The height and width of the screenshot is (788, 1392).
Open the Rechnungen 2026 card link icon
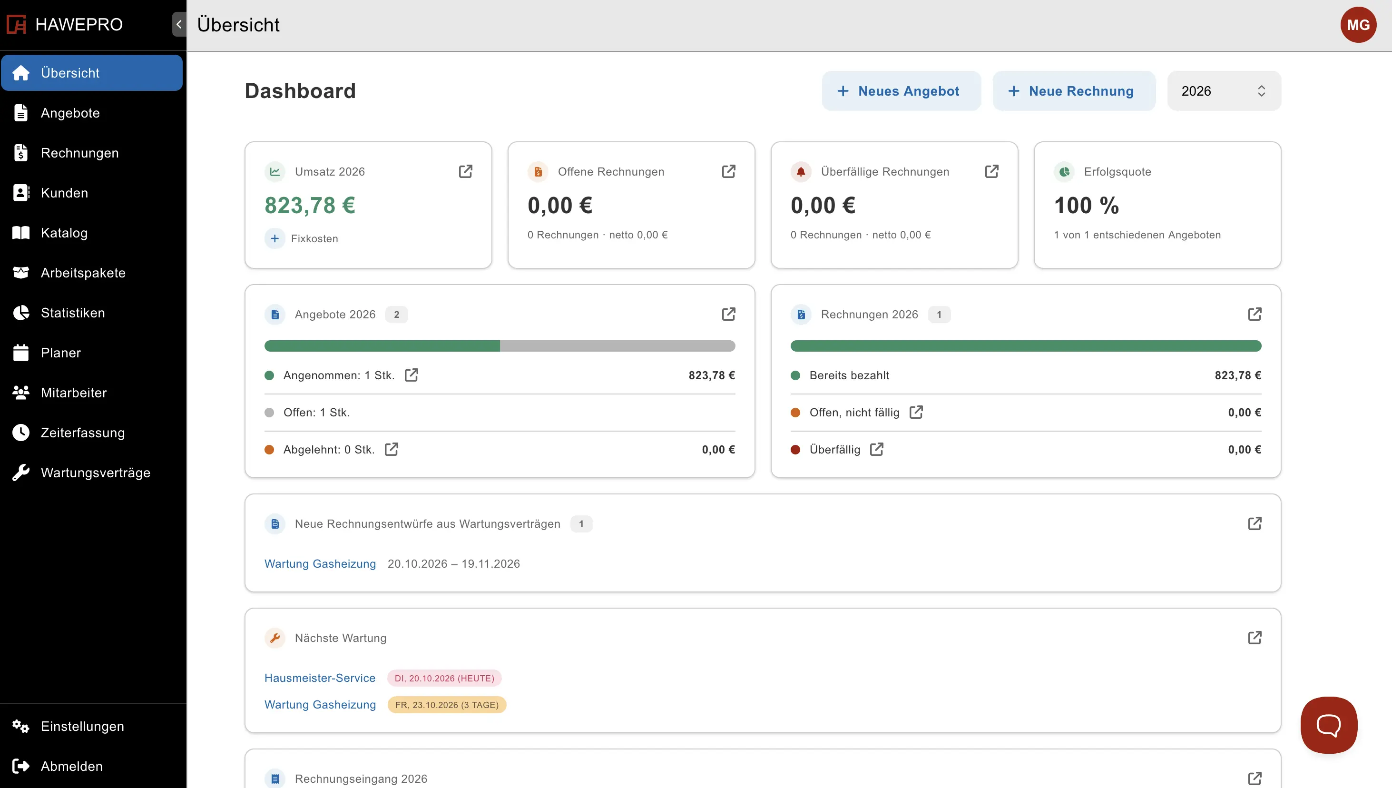[1255, 315]
